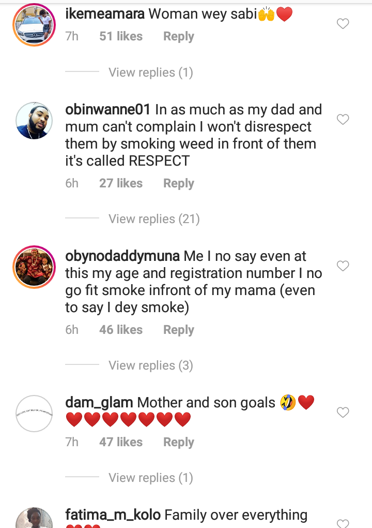Reply to dam_glam's comment

[x=178, y=442]
